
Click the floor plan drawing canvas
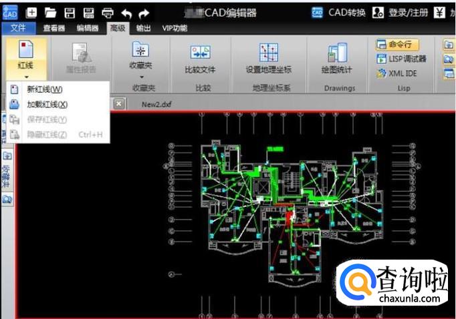235,215
